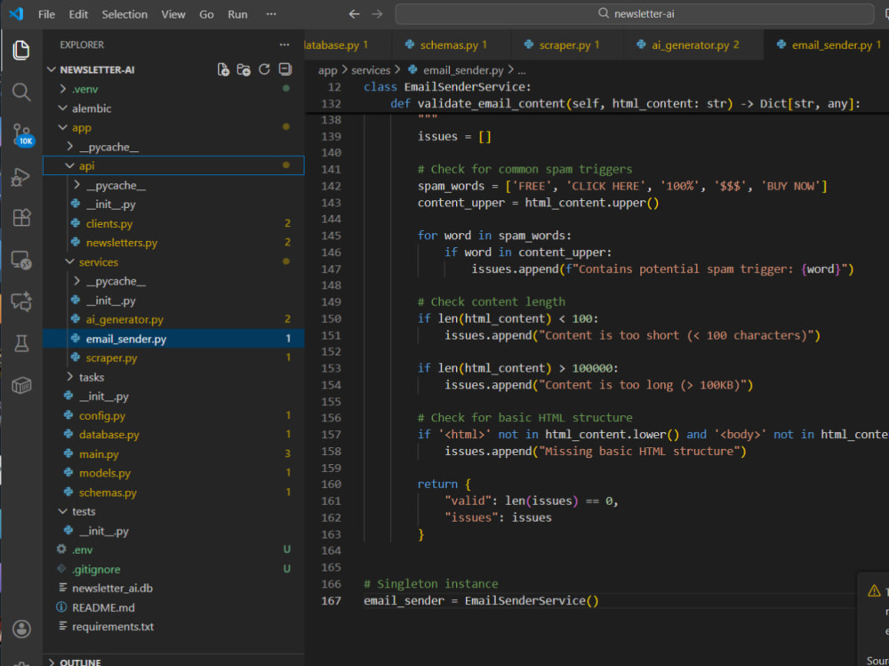Viewport: 889px width, 666px height.
Task: Open the Search view in activity bar
Action: 21,92
